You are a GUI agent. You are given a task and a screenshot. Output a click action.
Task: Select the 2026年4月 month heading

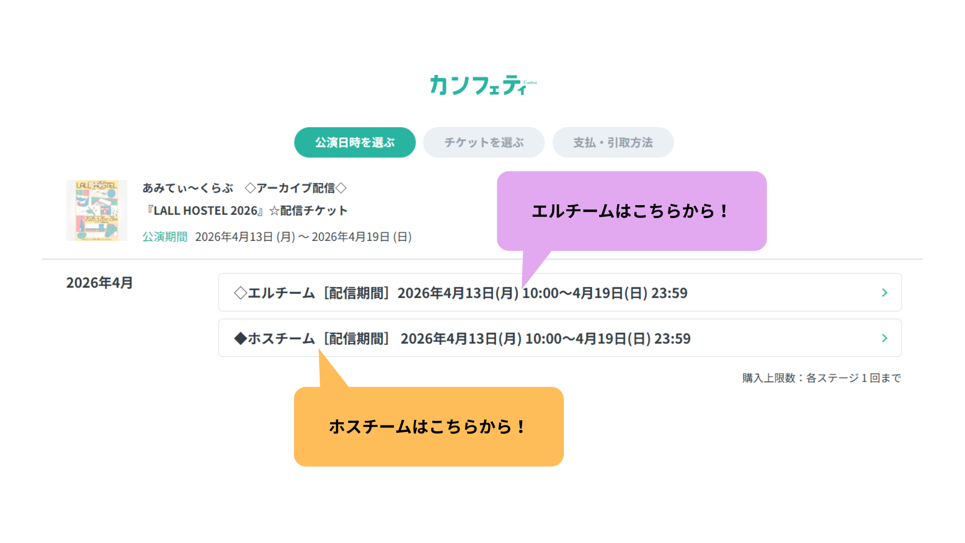tap(100, 283)
